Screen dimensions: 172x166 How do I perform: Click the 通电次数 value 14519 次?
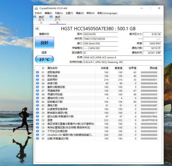coord(153,48)
